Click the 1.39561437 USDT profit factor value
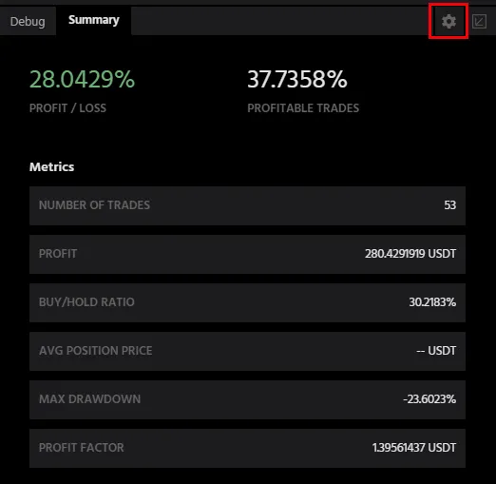Screen dimensions: 496x484 point(414,448)
